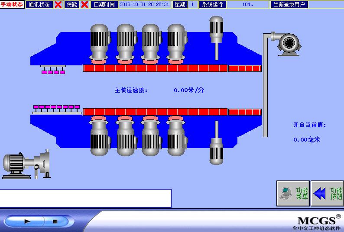Click the 主传送速度 value 0.00米/分

tap(189, 90)
